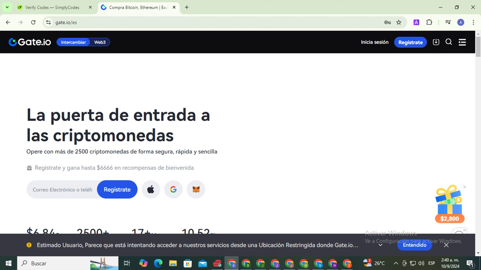Sign up with Google icon
The width and height of the screenshot is (481, 270).
click(173, 190)
